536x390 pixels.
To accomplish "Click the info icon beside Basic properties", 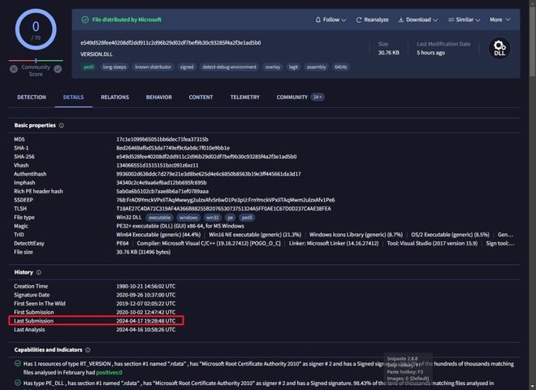I will click(x=62, y=126).
